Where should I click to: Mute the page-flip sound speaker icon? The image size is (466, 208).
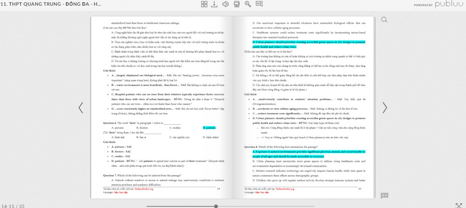226,4
